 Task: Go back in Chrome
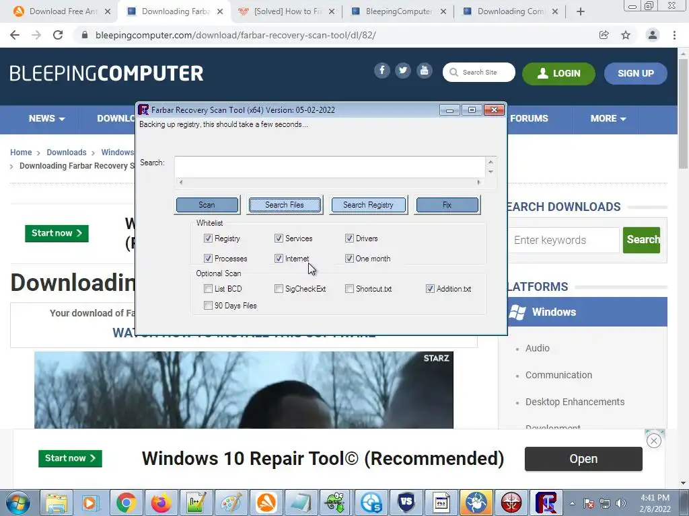[x=15, y=35]
